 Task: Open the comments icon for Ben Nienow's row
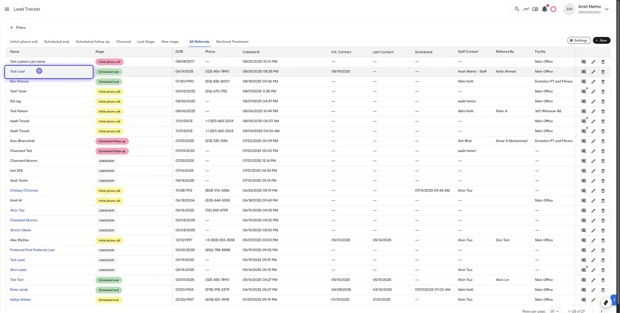[583, 81]
